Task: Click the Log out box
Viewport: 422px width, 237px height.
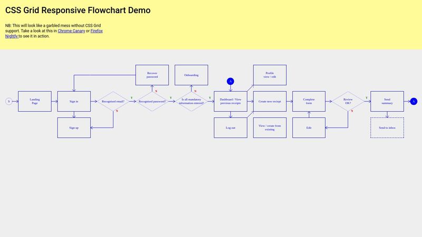Action: coord(230,127)
